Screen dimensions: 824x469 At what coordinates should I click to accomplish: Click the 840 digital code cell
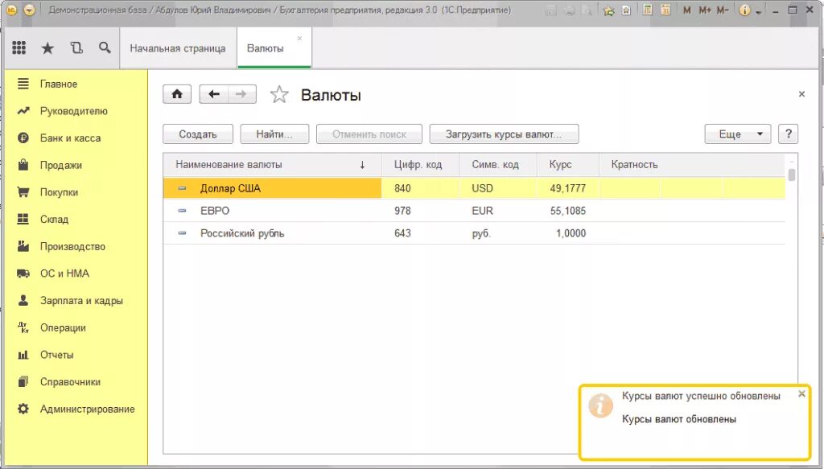click(420, 188)
